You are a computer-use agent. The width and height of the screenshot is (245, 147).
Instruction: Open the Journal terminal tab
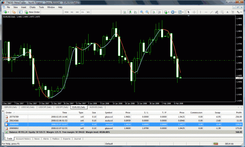point(78,139)
